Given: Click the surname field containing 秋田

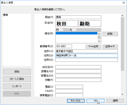Looking at the screenshot, I should [67, 24].
